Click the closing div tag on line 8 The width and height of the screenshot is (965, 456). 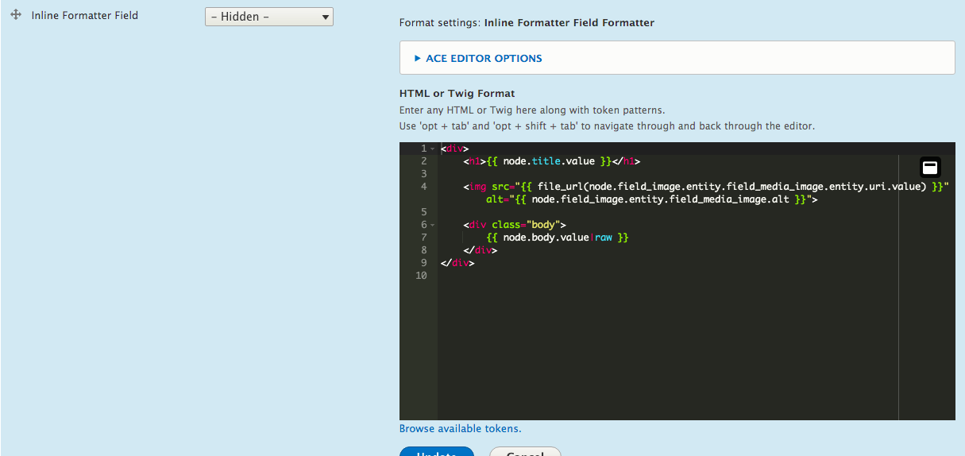click(x=481, y=250)
